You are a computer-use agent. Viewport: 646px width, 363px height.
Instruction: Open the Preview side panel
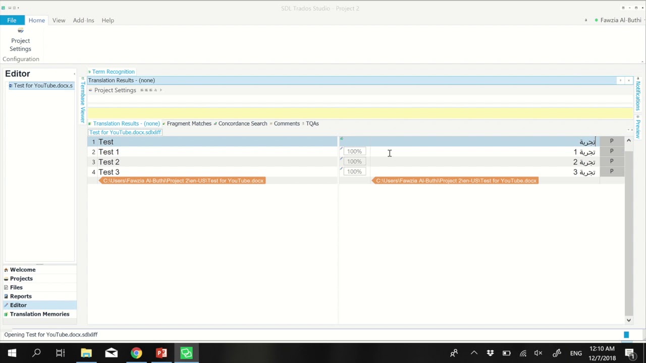(x=638, y=127)
